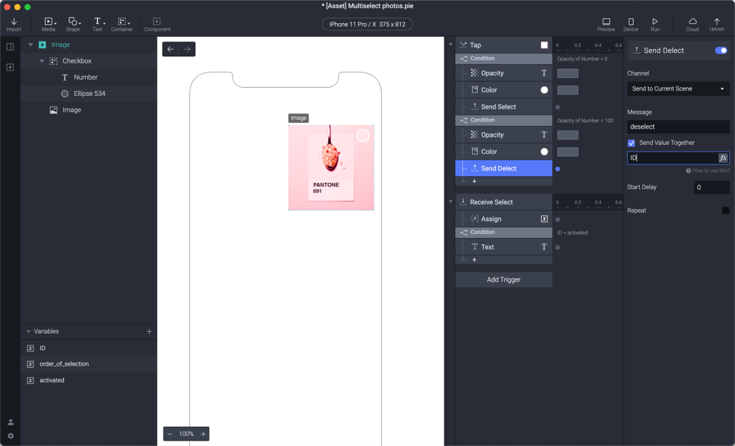Select the Send Select response
This screenshot has height=446, width=735.
(504, 107)
